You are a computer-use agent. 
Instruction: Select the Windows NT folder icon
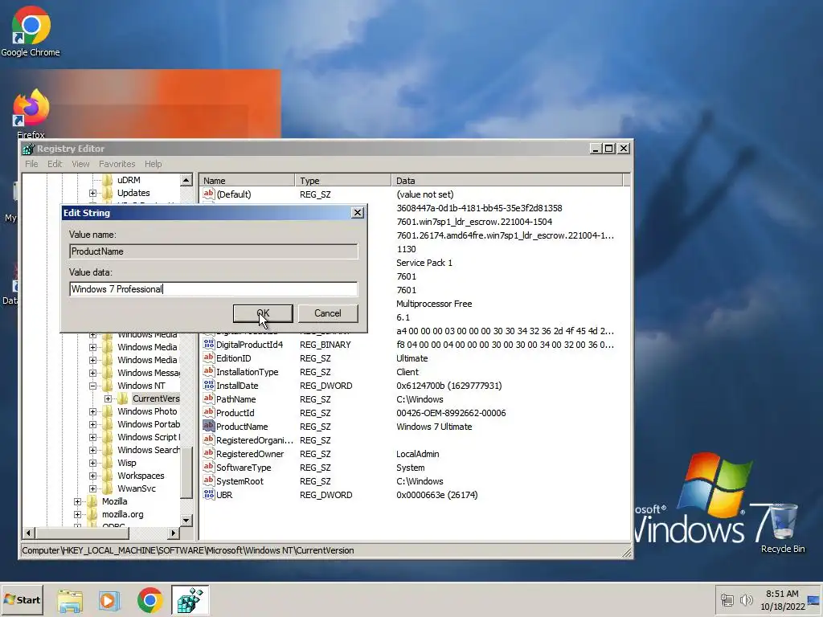(107, 386)
